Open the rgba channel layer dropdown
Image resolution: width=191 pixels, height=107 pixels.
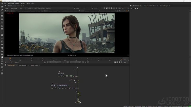tap(7, 8)
